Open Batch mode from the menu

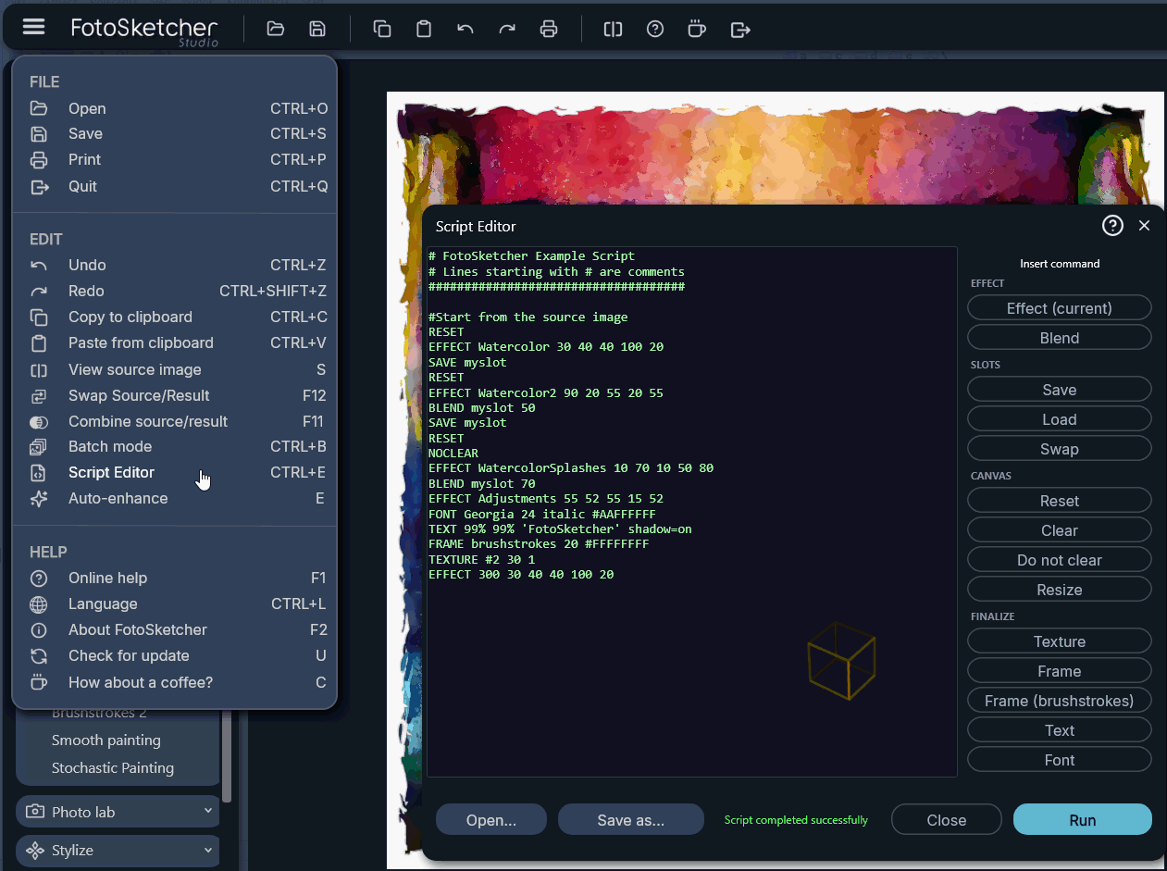pos(174,446)
